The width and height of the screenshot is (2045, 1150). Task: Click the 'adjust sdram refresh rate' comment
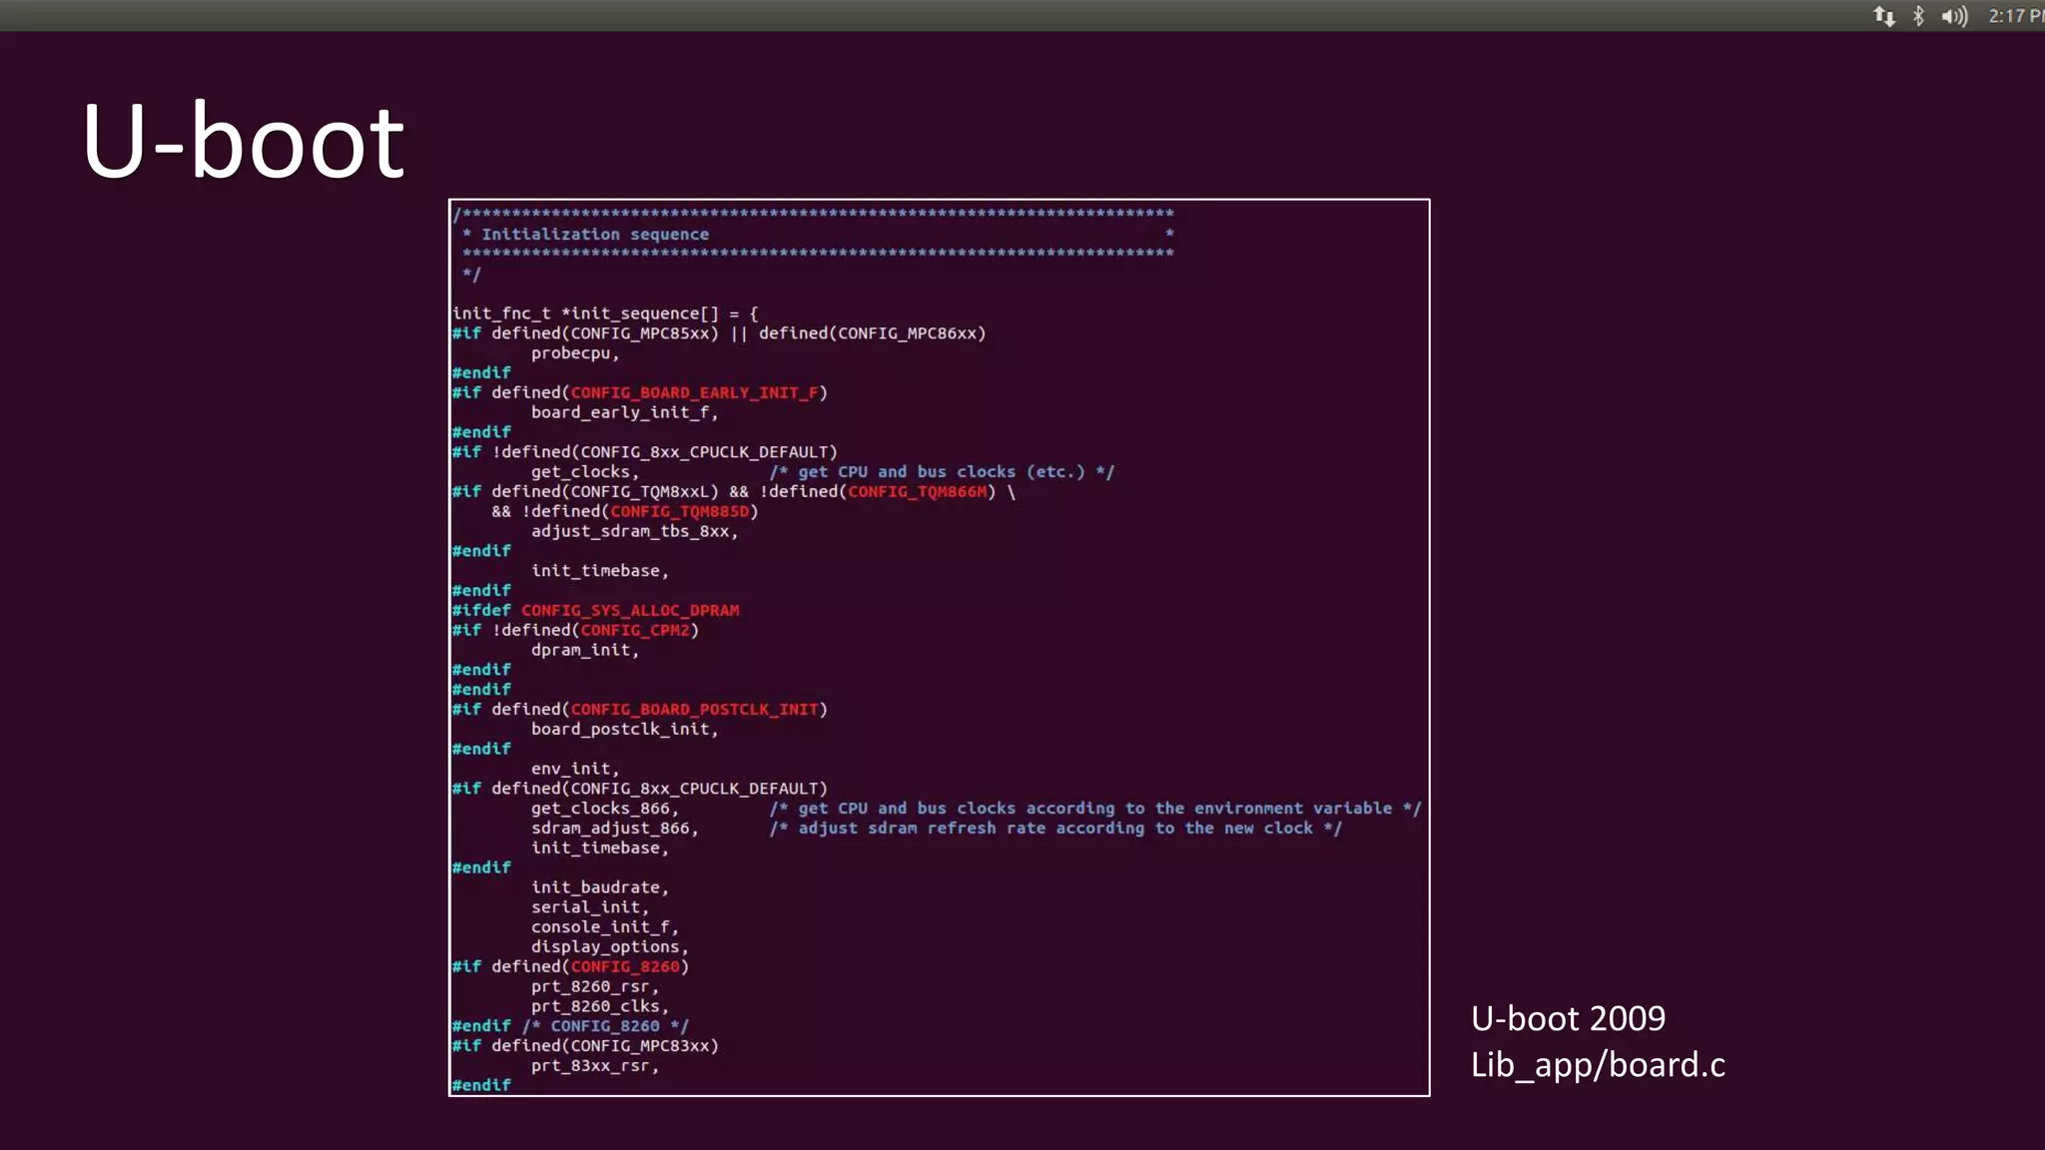click(x=1055, y=829)
